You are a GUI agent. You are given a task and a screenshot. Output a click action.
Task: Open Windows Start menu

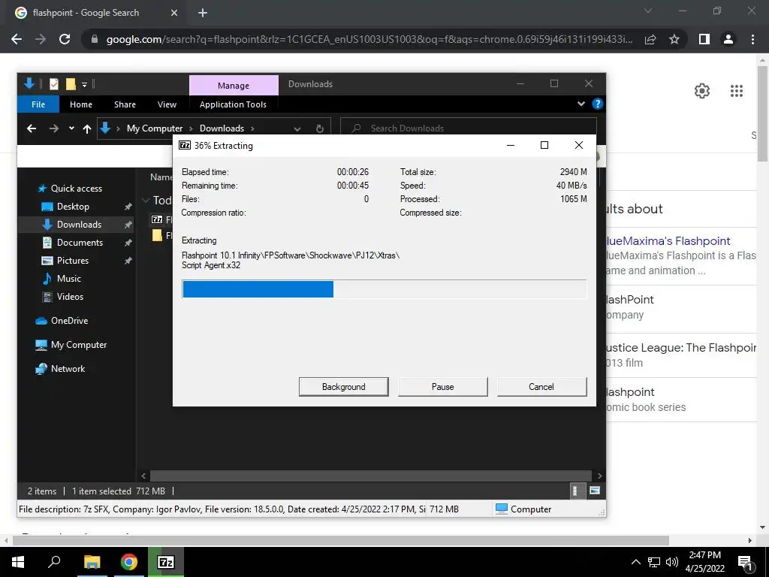(x=18, y=562)
